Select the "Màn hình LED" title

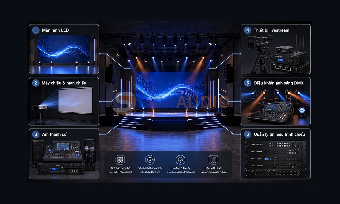coord(55,30)
